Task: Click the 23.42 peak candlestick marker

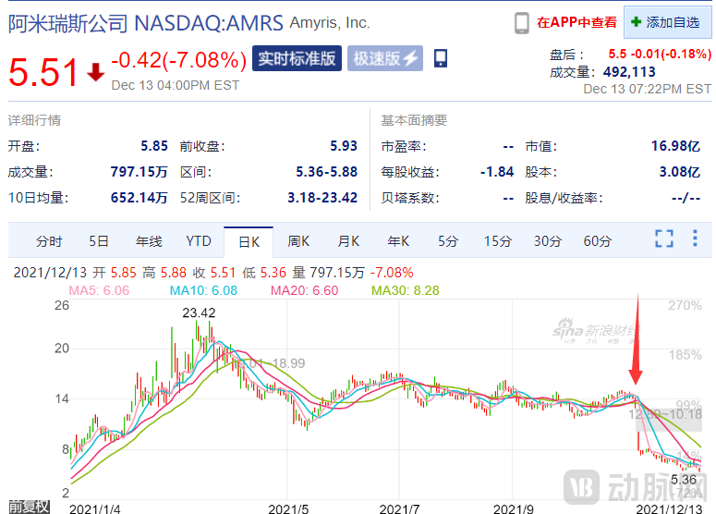Action: coord(200,313)
